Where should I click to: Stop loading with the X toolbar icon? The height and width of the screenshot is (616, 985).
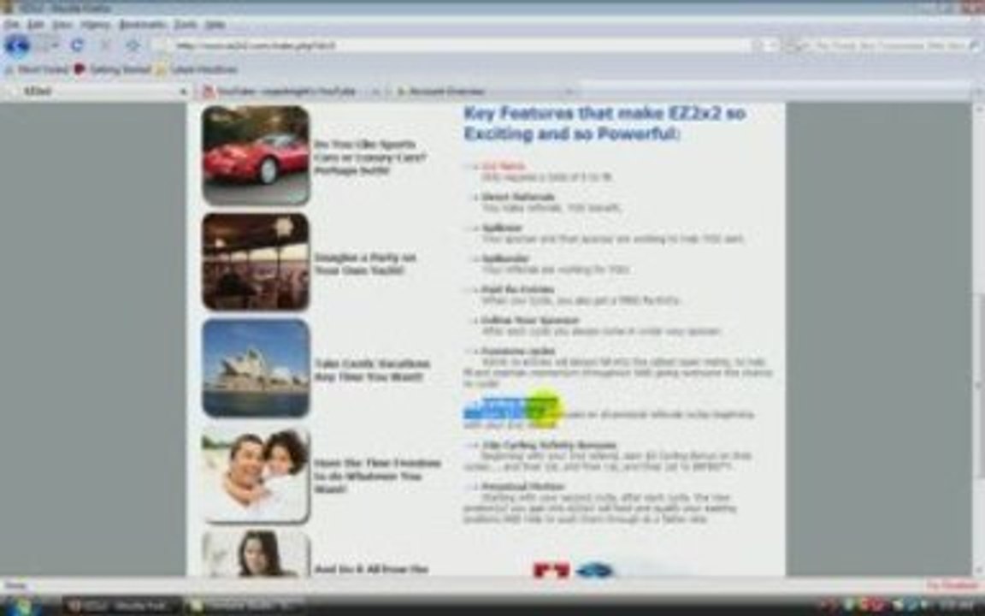pos(105,45)
